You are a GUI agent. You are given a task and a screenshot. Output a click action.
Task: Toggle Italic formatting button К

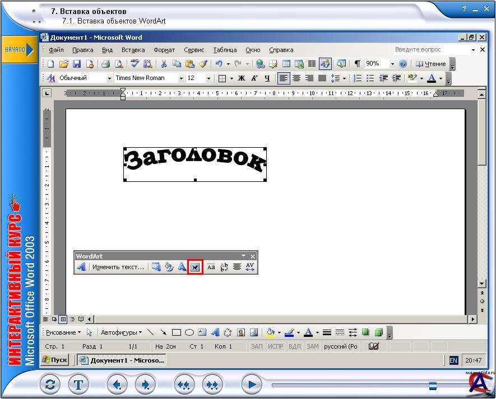254,78
